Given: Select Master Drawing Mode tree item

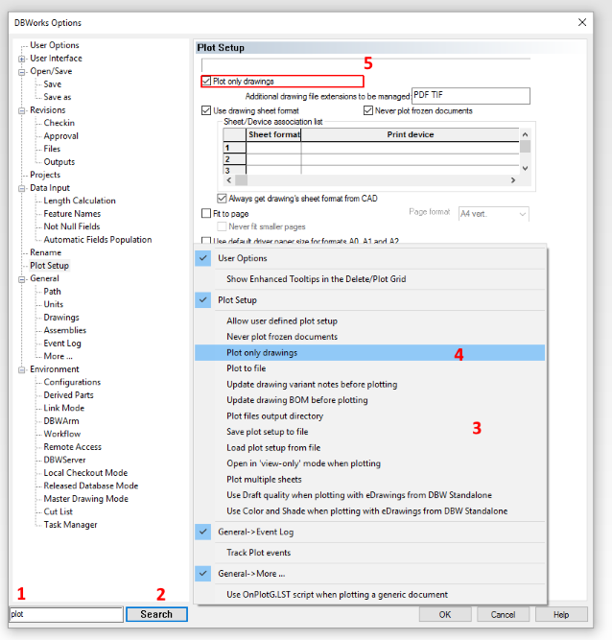Looking at the screenshot, I should [x=85, y=498].
